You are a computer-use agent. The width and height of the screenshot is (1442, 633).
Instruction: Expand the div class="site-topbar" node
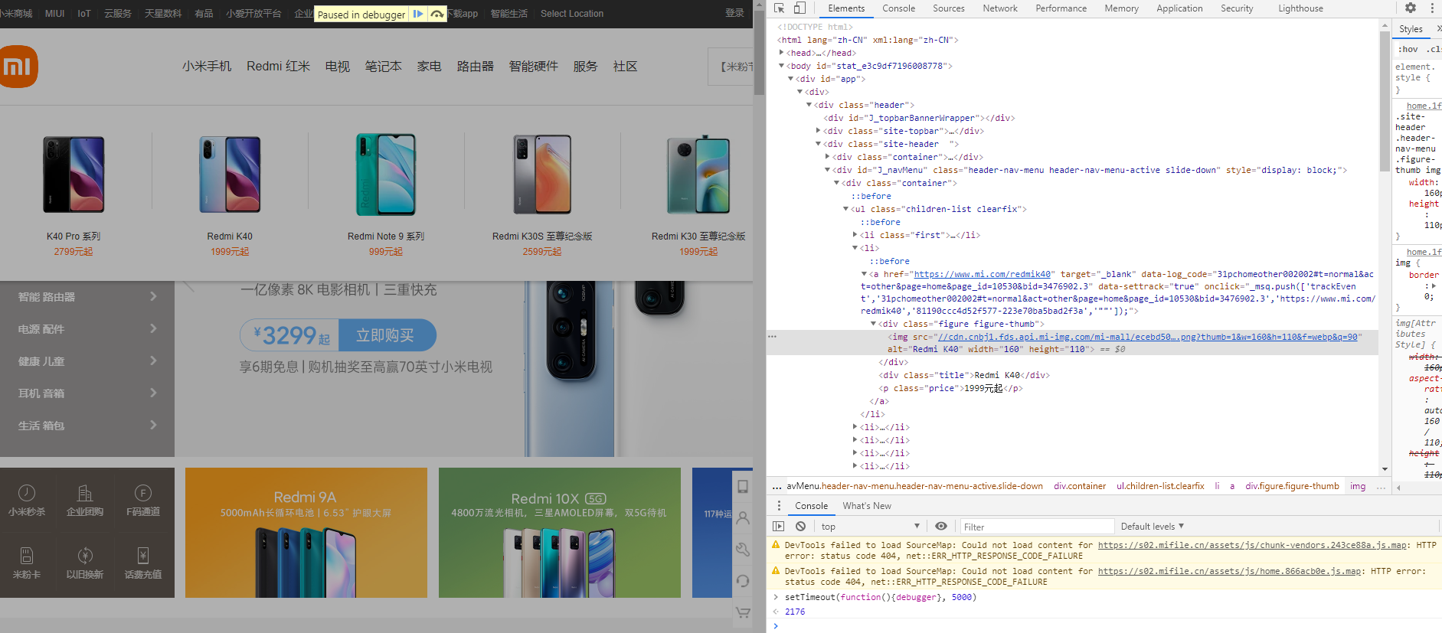(x=818, y=131)
